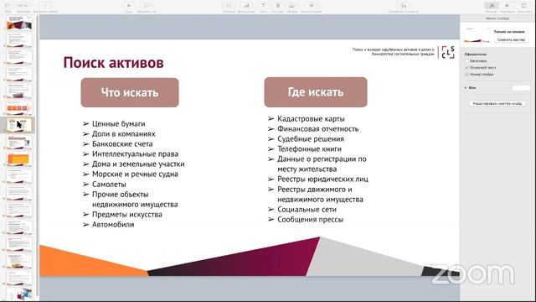536x302 pixels.
Task: Select the first slide thumbnail in navigator
Action: (19, 23)
